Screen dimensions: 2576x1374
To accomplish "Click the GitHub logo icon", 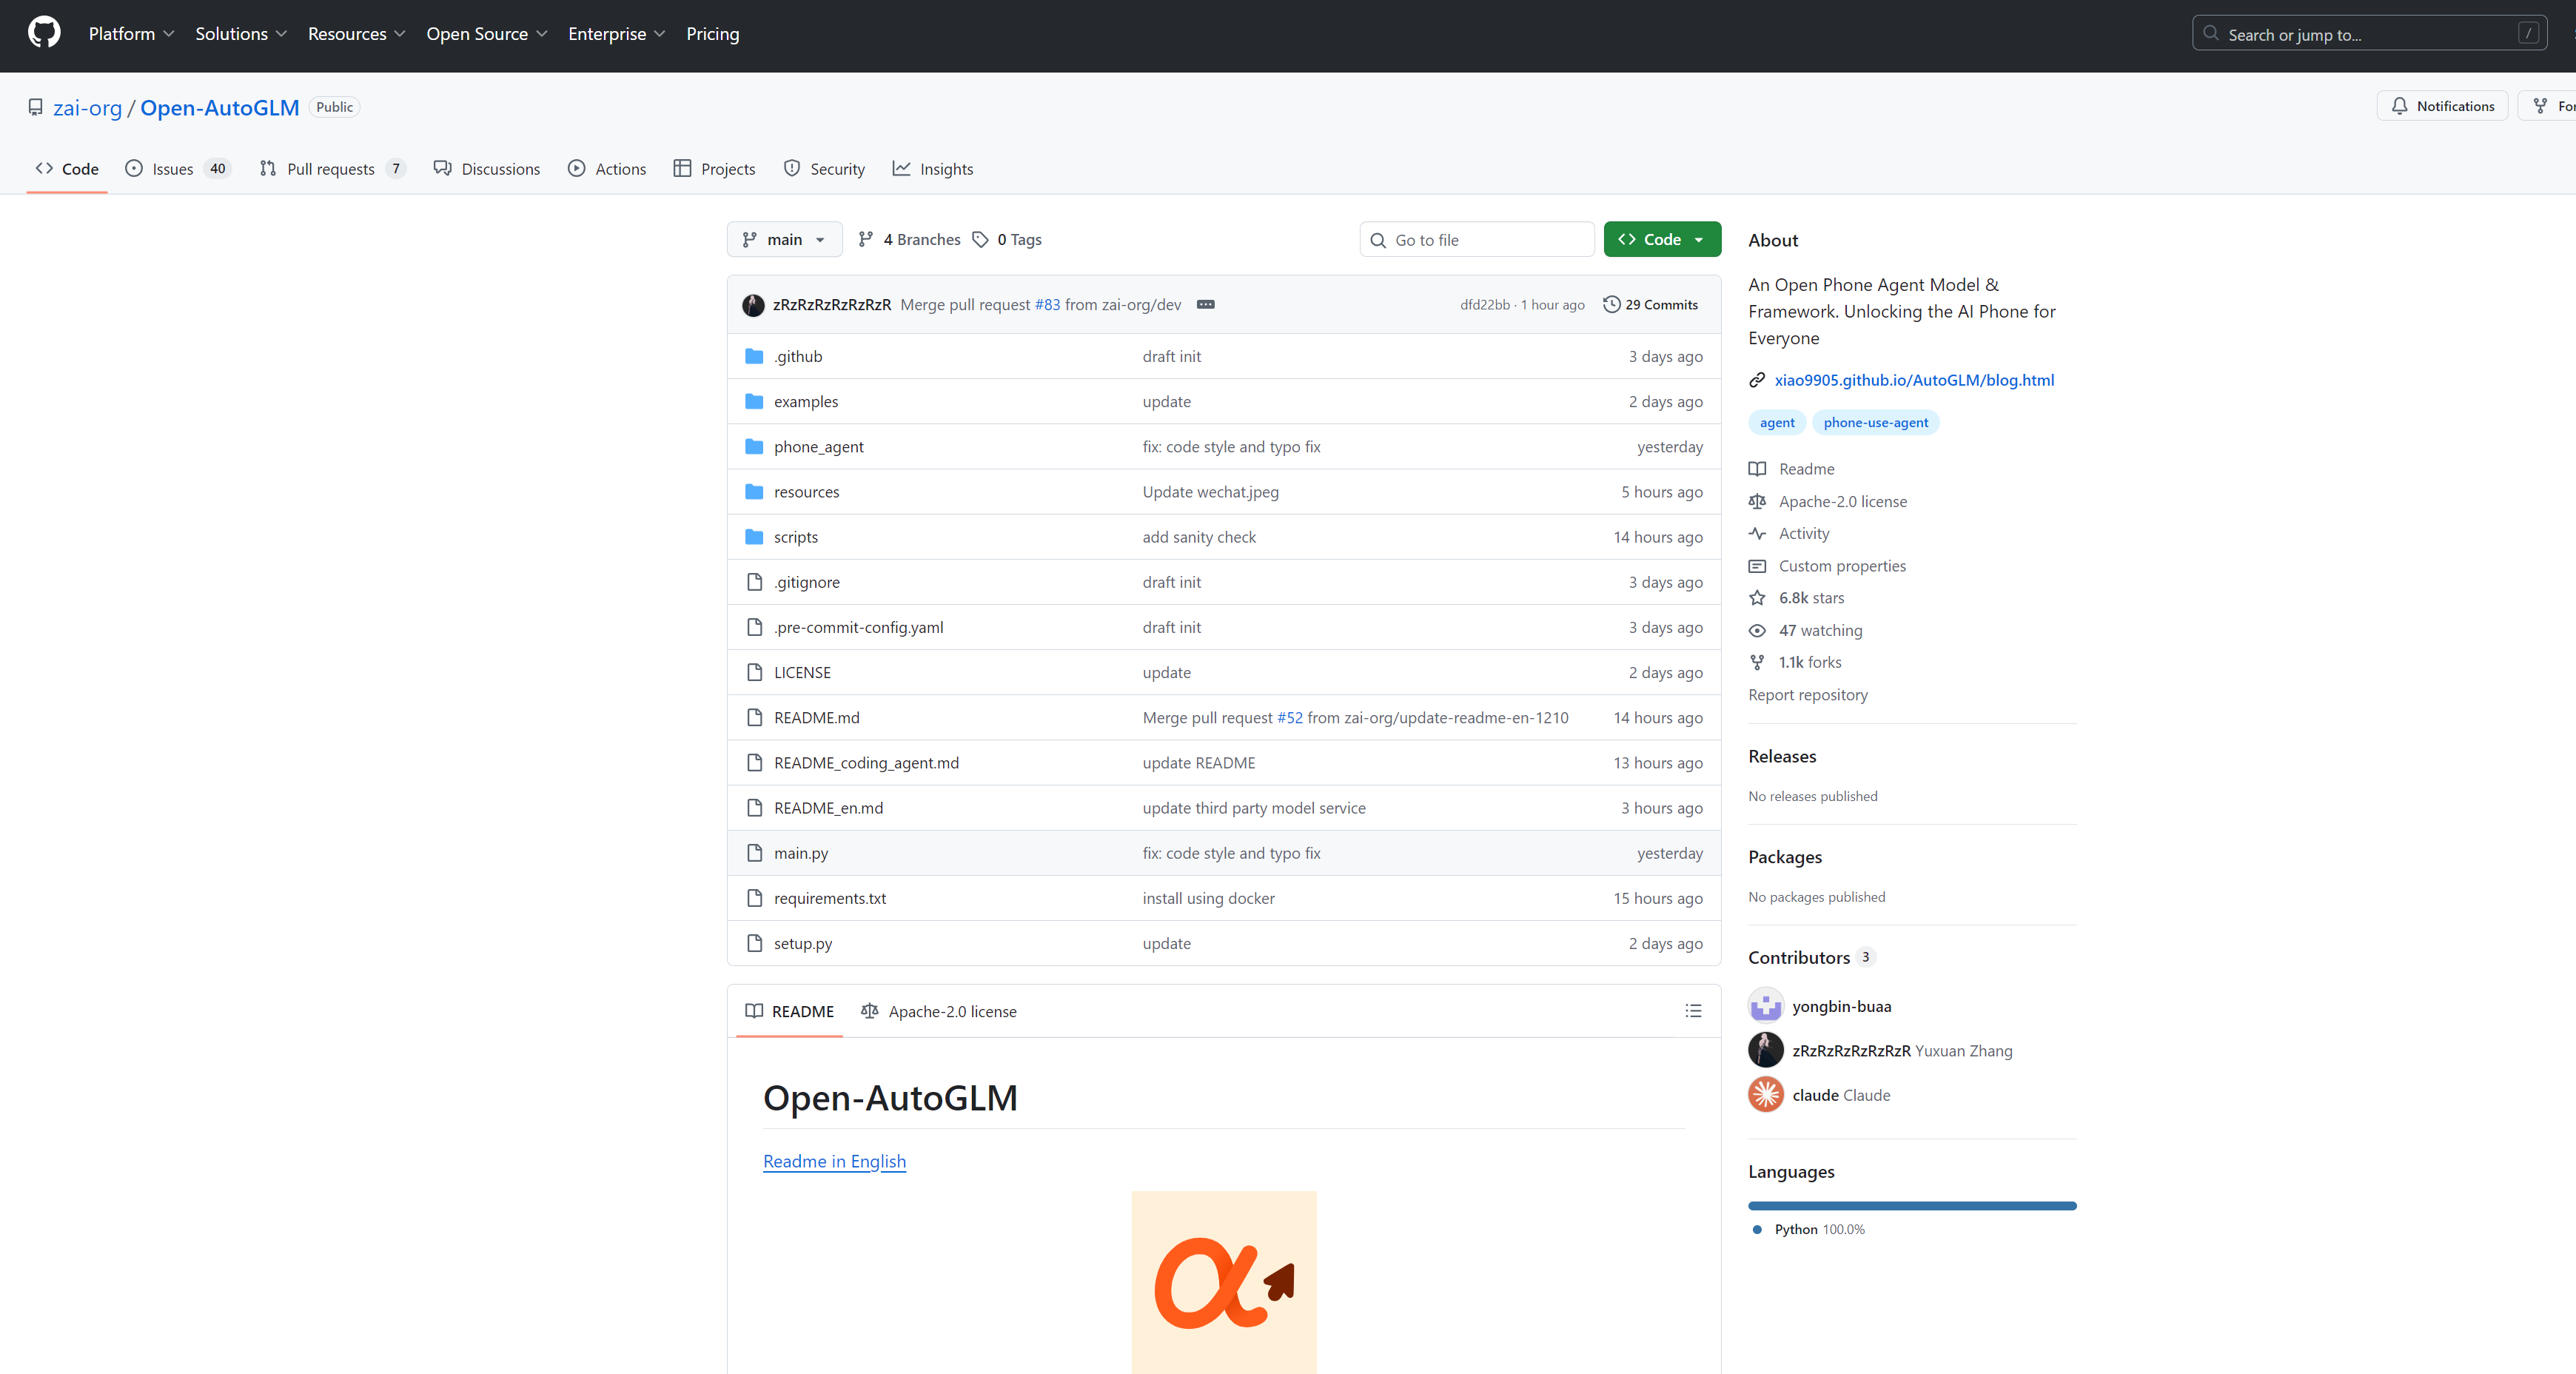I will (x=44, y=33).
